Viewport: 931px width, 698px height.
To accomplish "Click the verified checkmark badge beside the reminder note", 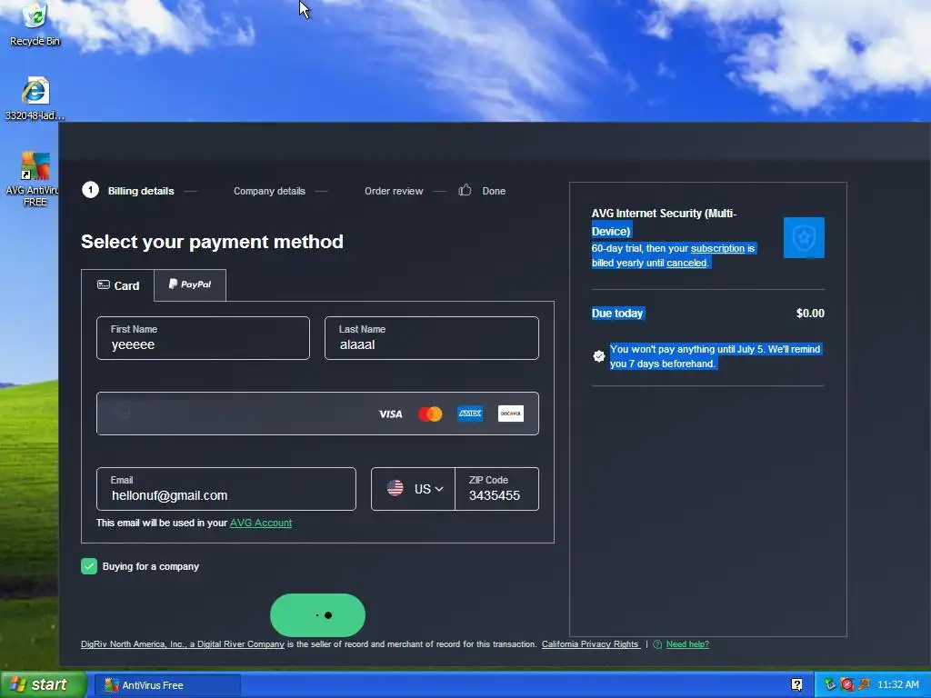I will (x=599, y=356).
